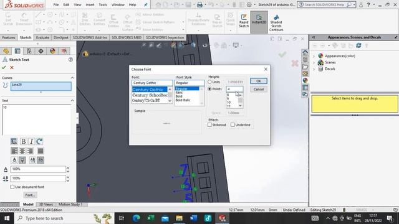The height and width of the screenshot is (224, 399).
Task: Select Rapid Sketch tool
Action: click(244, 21)
